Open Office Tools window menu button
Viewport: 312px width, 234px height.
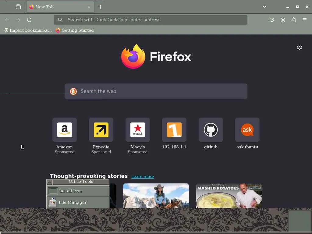pos(49,182)
